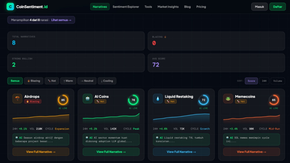Filter narratives by Hot

point(52,81)
